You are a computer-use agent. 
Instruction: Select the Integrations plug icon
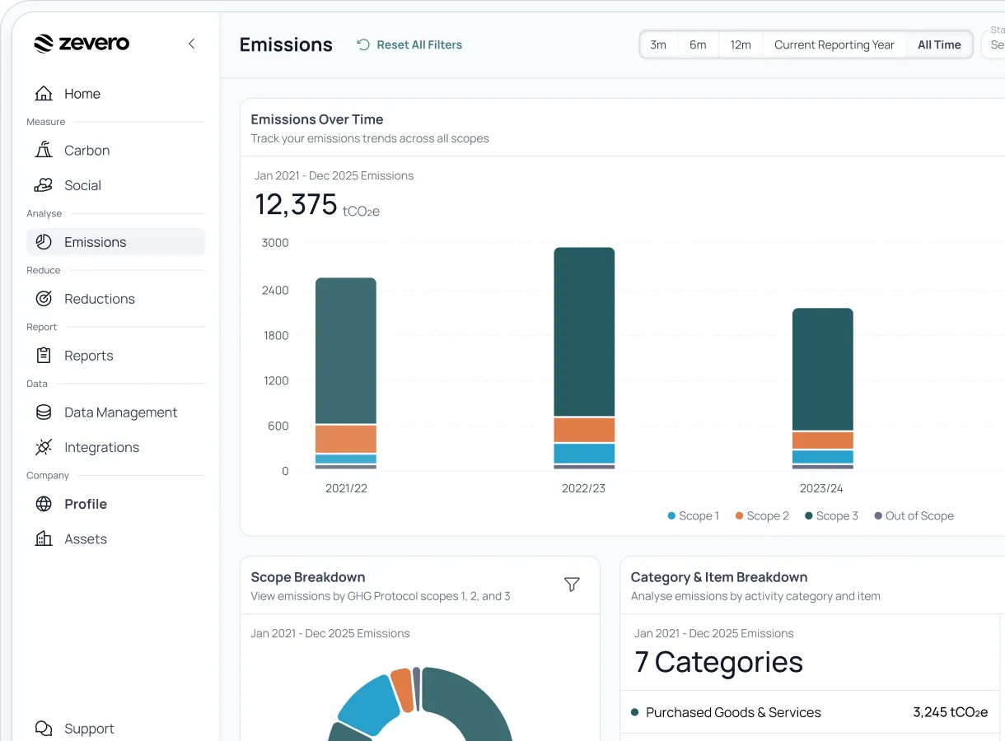(x=44, y=447)
